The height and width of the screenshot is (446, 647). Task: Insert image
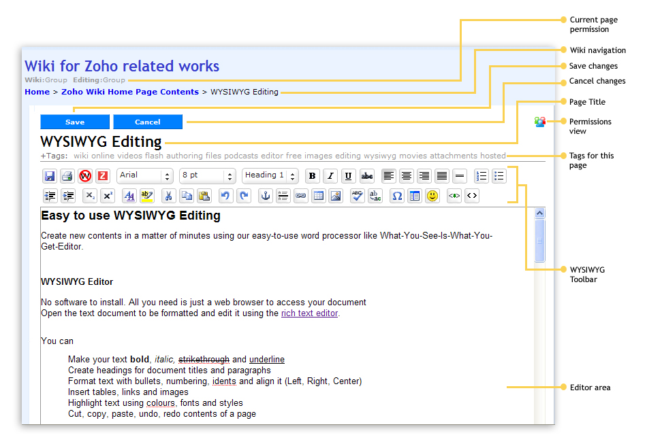coord(336,196)
